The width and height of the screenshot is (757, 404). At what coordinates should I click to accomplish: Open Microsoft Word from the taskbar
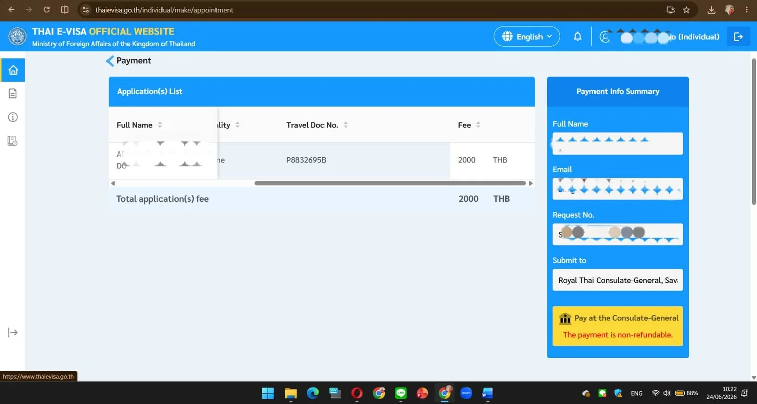tap(488, 393)
